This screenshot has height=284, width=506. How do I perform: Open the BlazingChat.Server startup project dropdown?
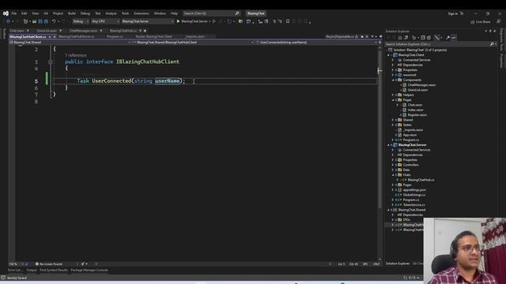148,21
